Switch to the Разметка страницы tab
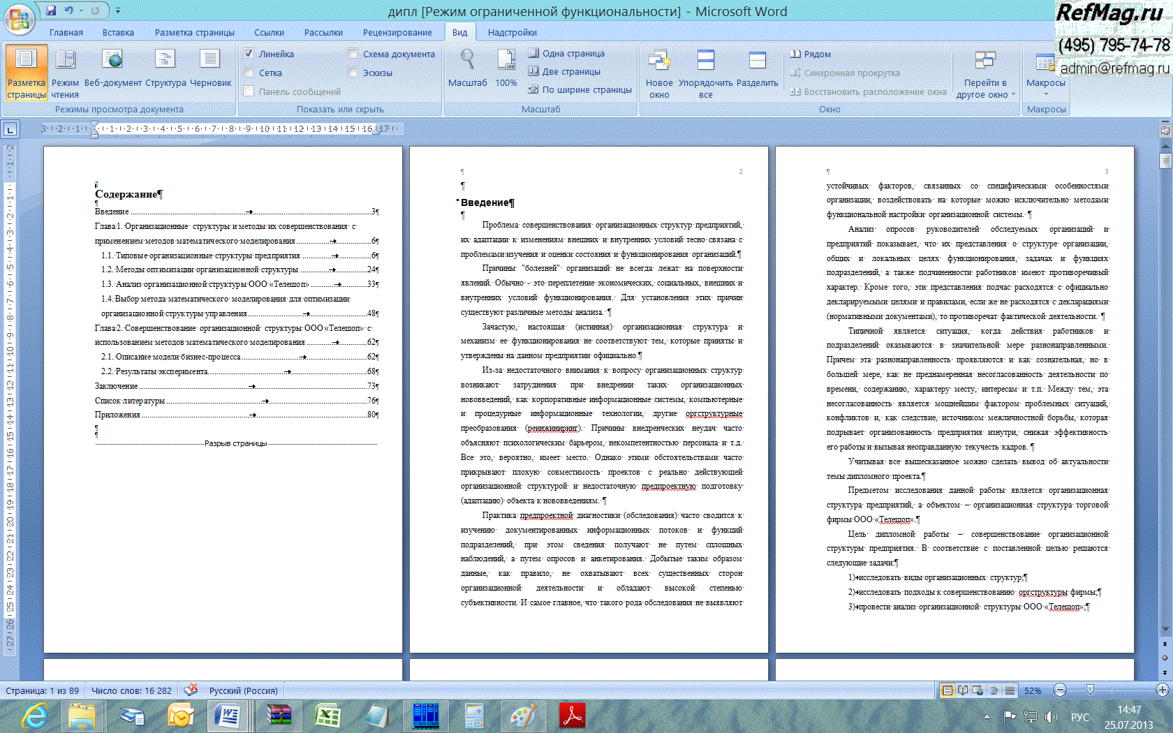 coord(194,32)
